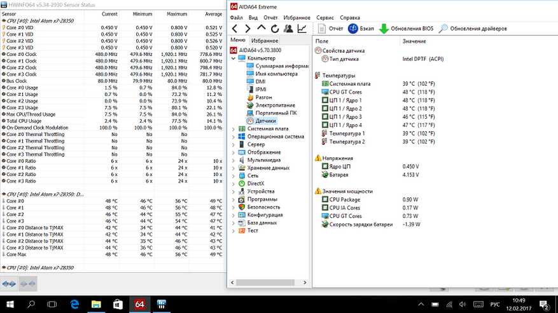
Task: Expand the Мультимедиа tree node
Action: point(234,160)
